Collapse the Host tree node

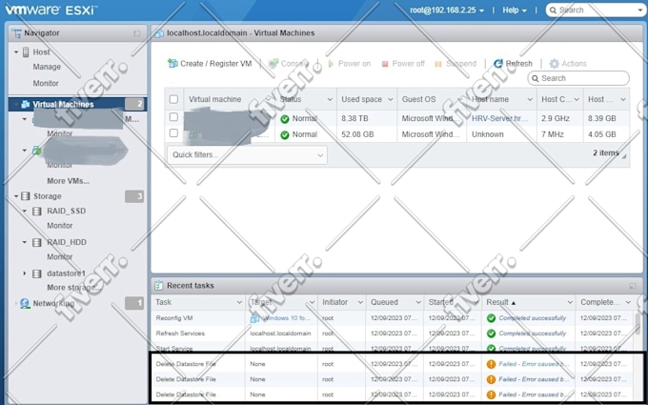[16, 52]
